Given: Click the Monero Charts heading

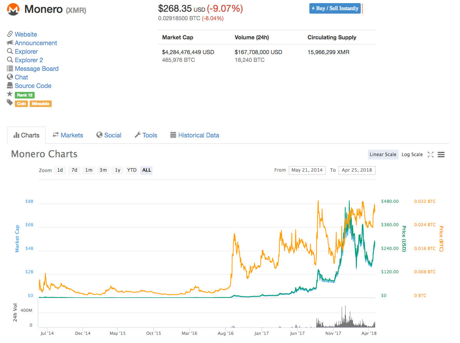Looking at the screenshot, I should tap(44, 154).
